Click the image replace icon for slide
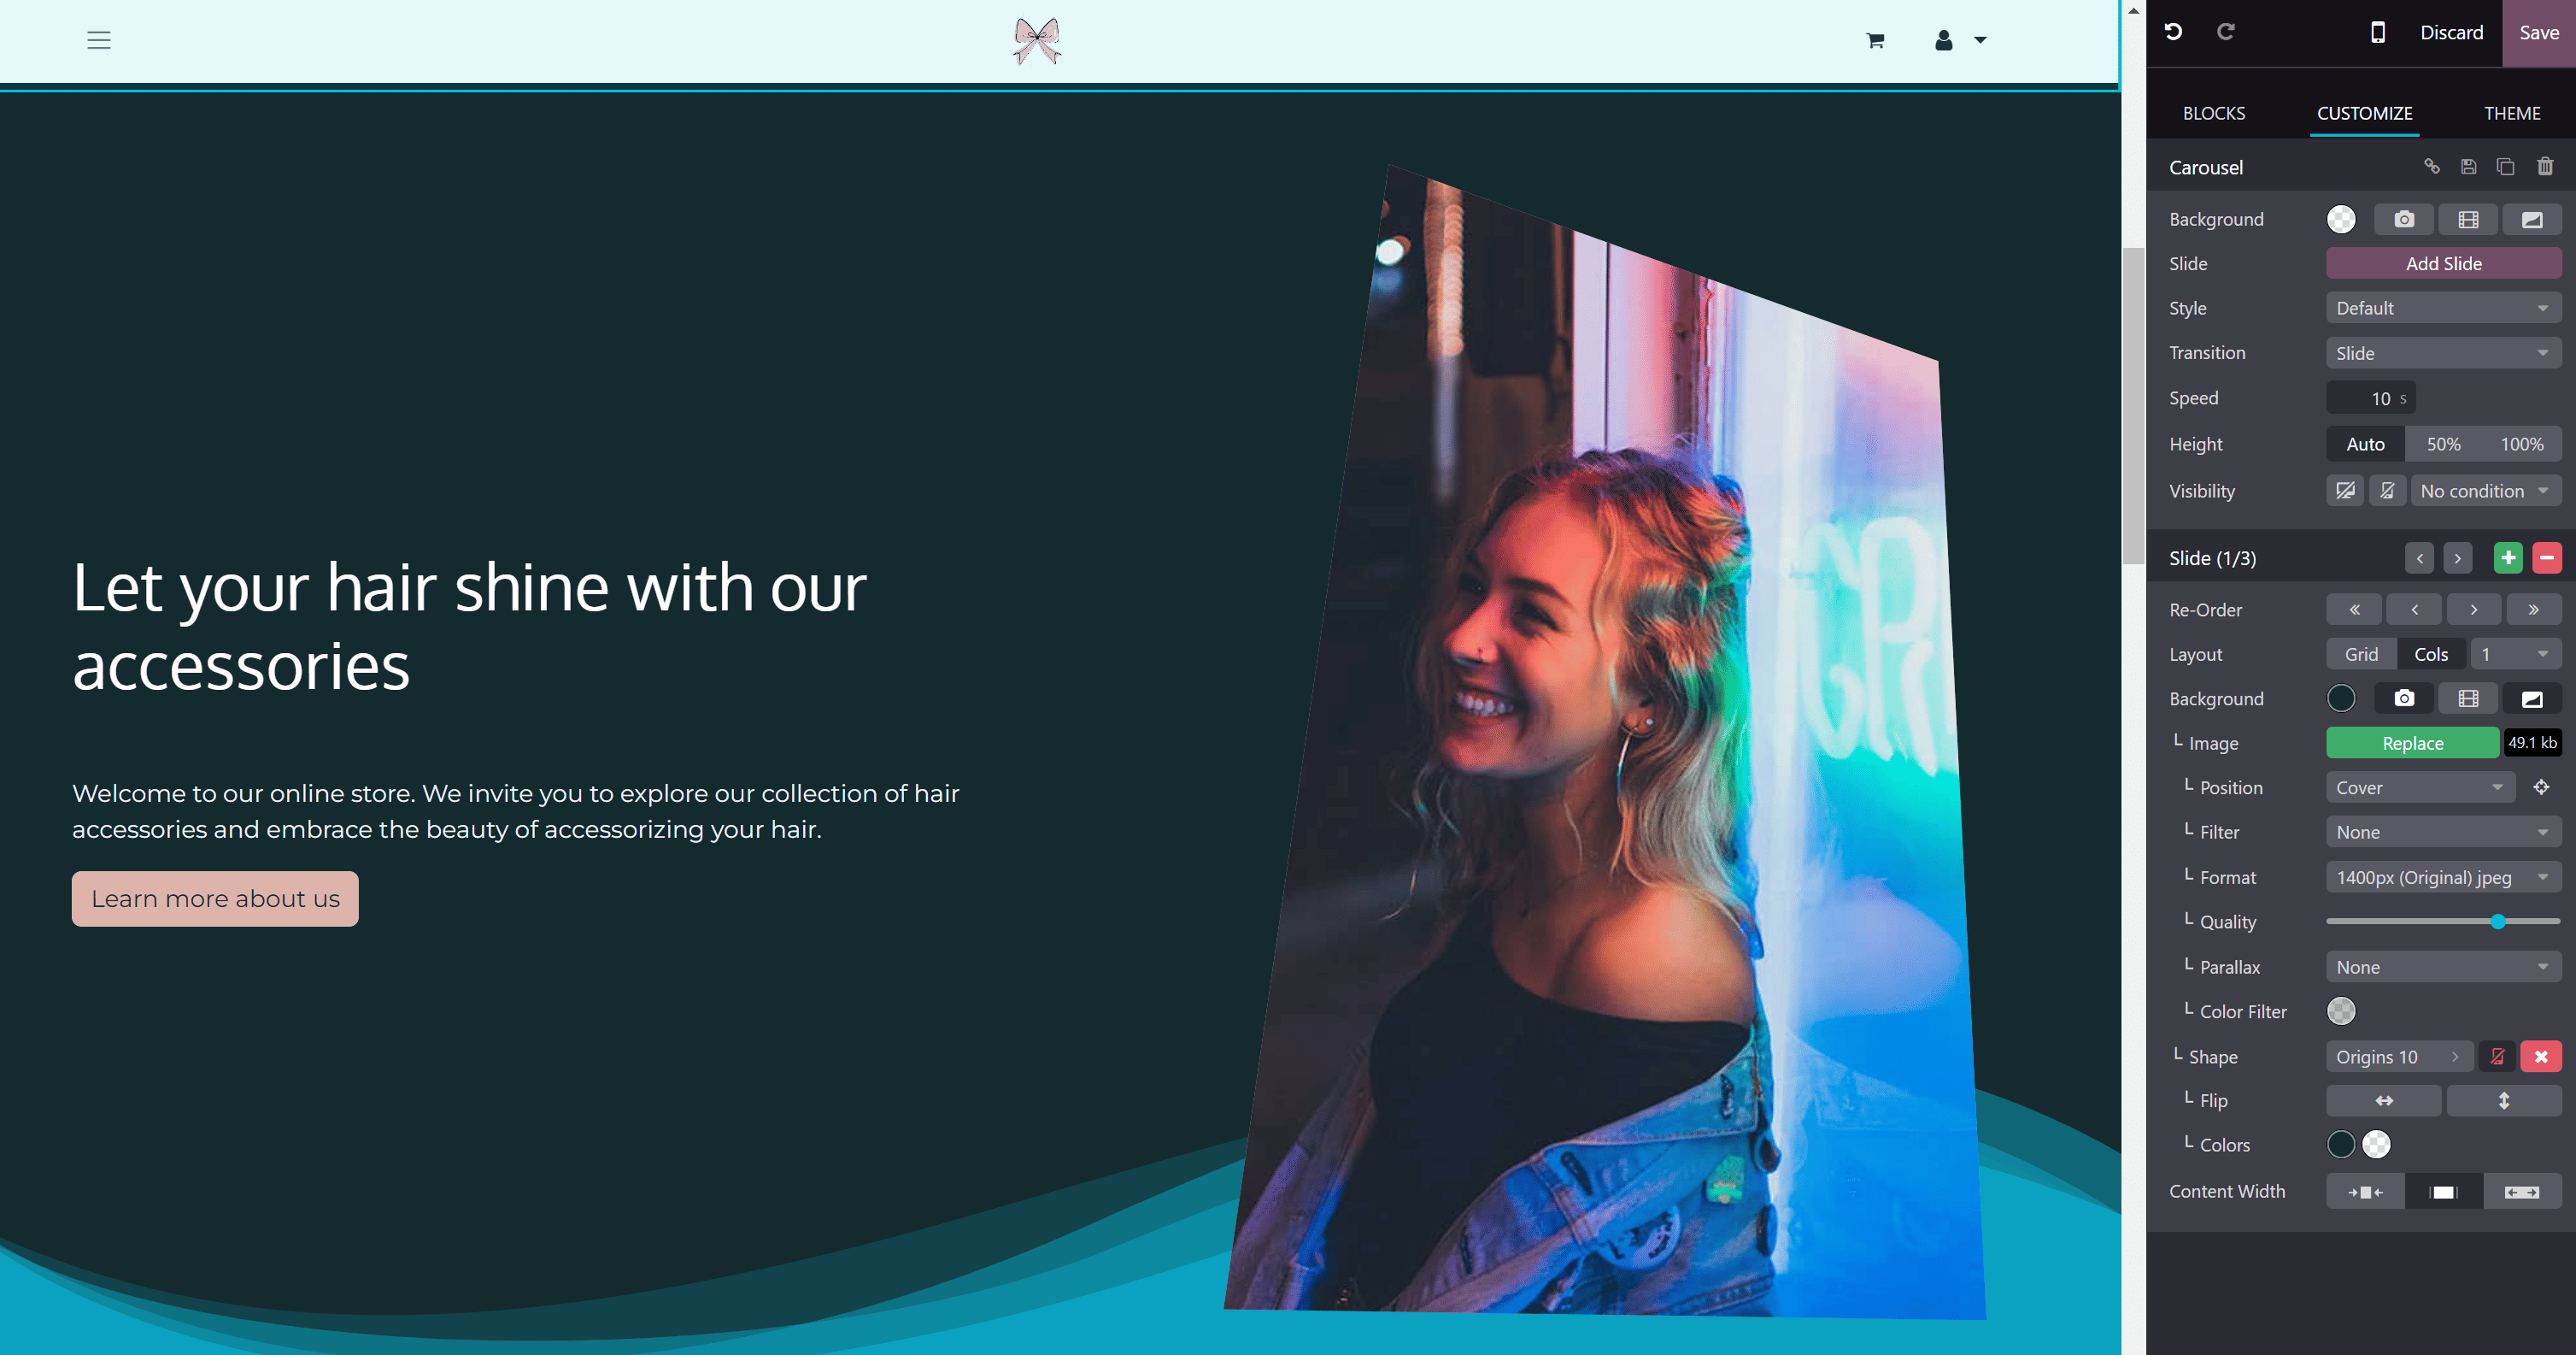This screenshot has height=1355, width=2576. [x=2413, y=743]
